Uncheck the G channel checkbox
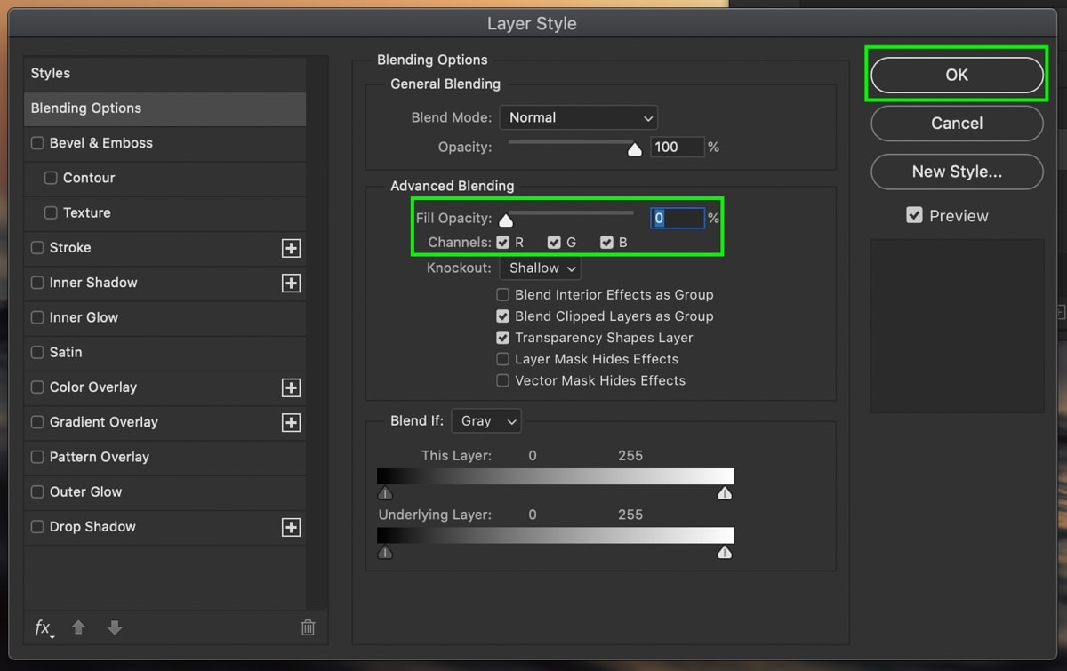 [x=554, y=242]
